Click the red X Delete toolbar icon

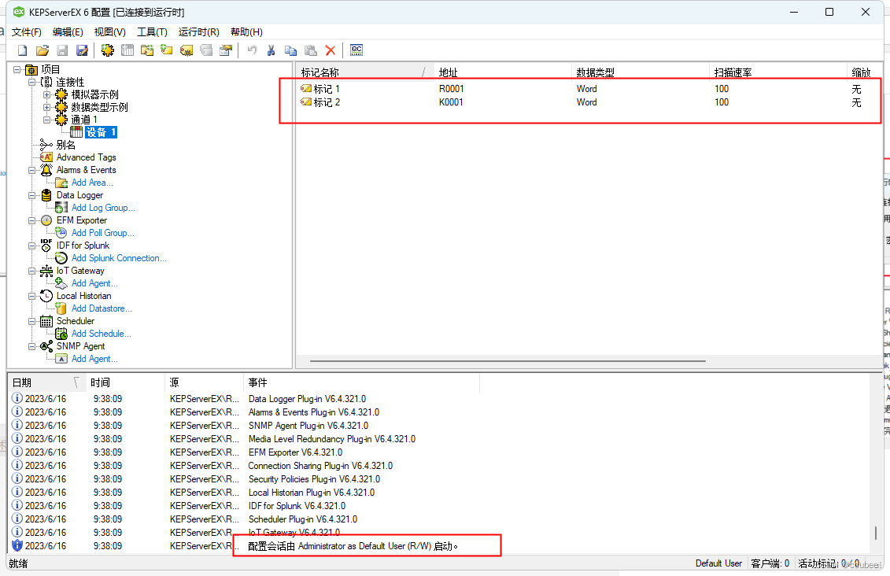click(x=331, y=50)
